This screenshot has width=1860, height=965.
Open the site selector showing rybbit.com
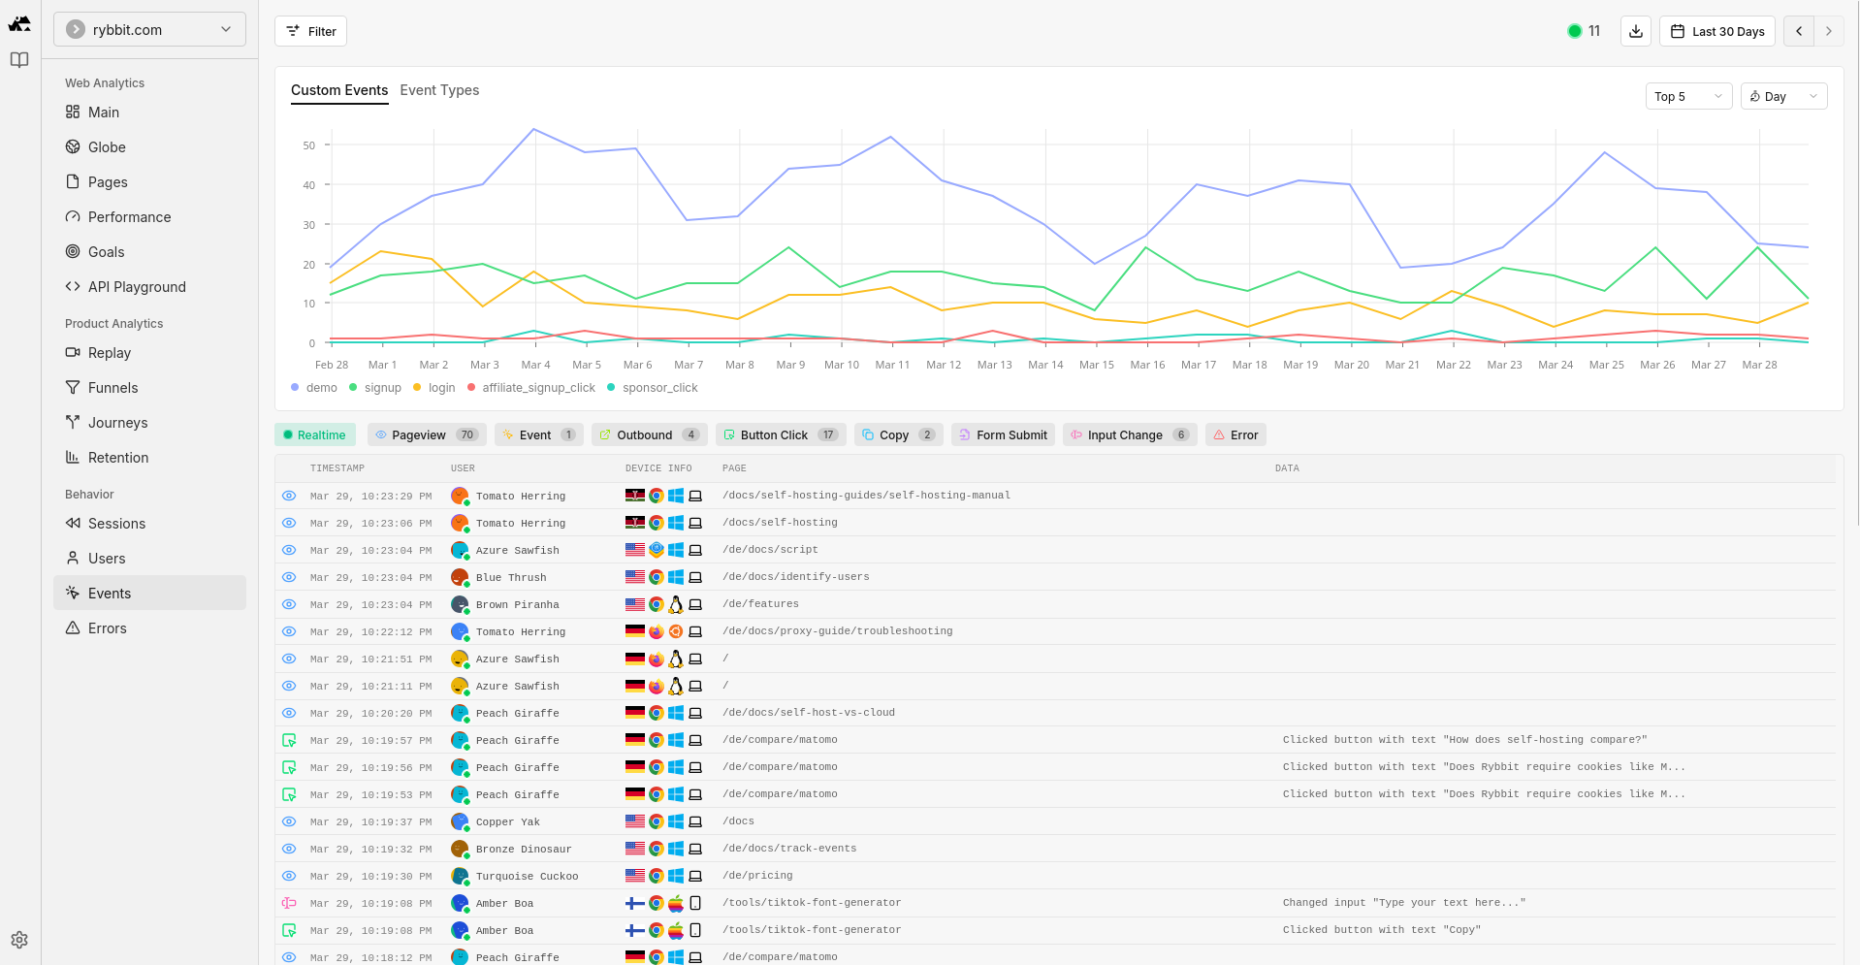tap(148, 29)
